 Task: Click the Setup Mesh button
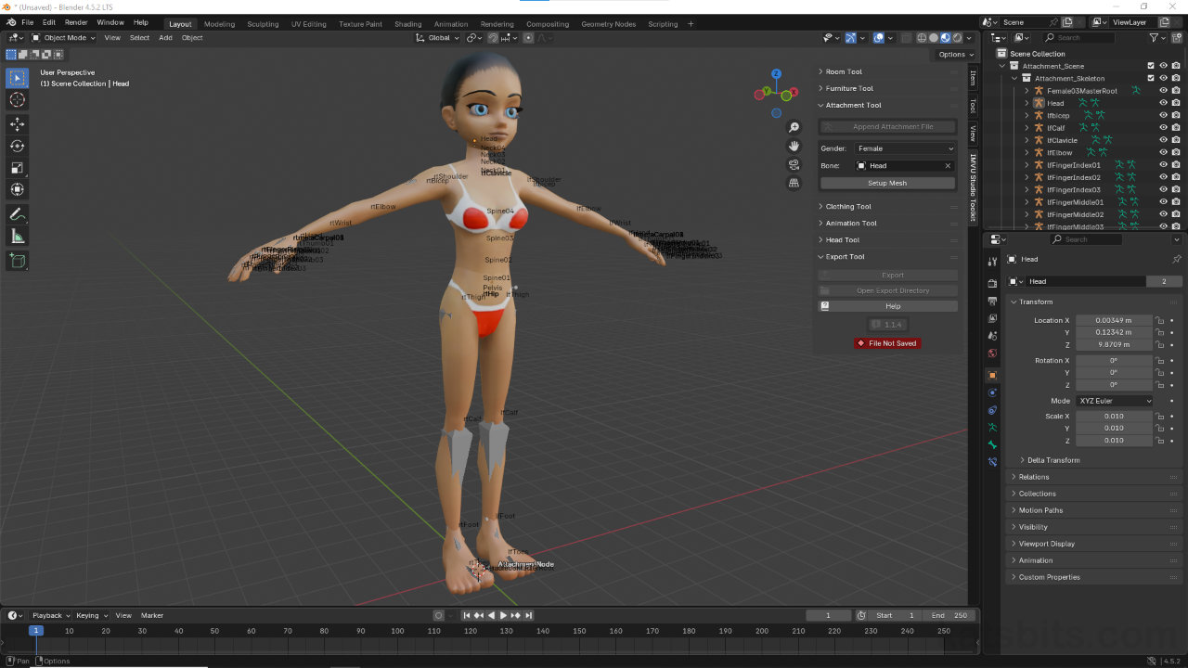coord(887,183)
